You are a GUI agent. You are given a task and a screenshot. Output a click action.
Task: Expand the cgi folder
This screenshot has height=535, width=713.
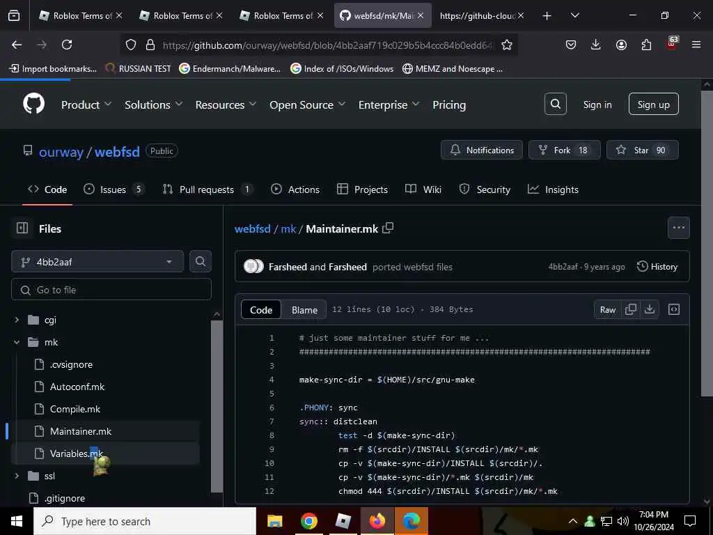pyautogui.click(x=17, y=320)
